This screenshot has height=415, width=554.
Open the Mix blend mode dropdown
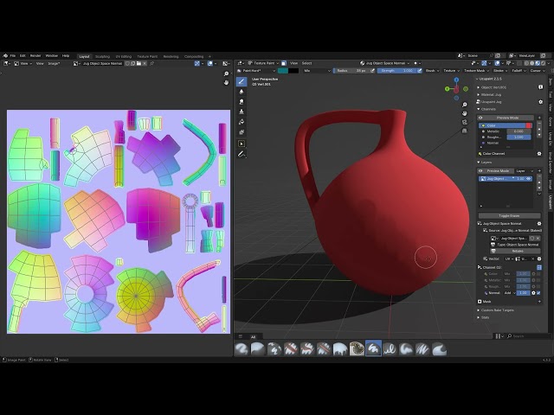(317, 71)
